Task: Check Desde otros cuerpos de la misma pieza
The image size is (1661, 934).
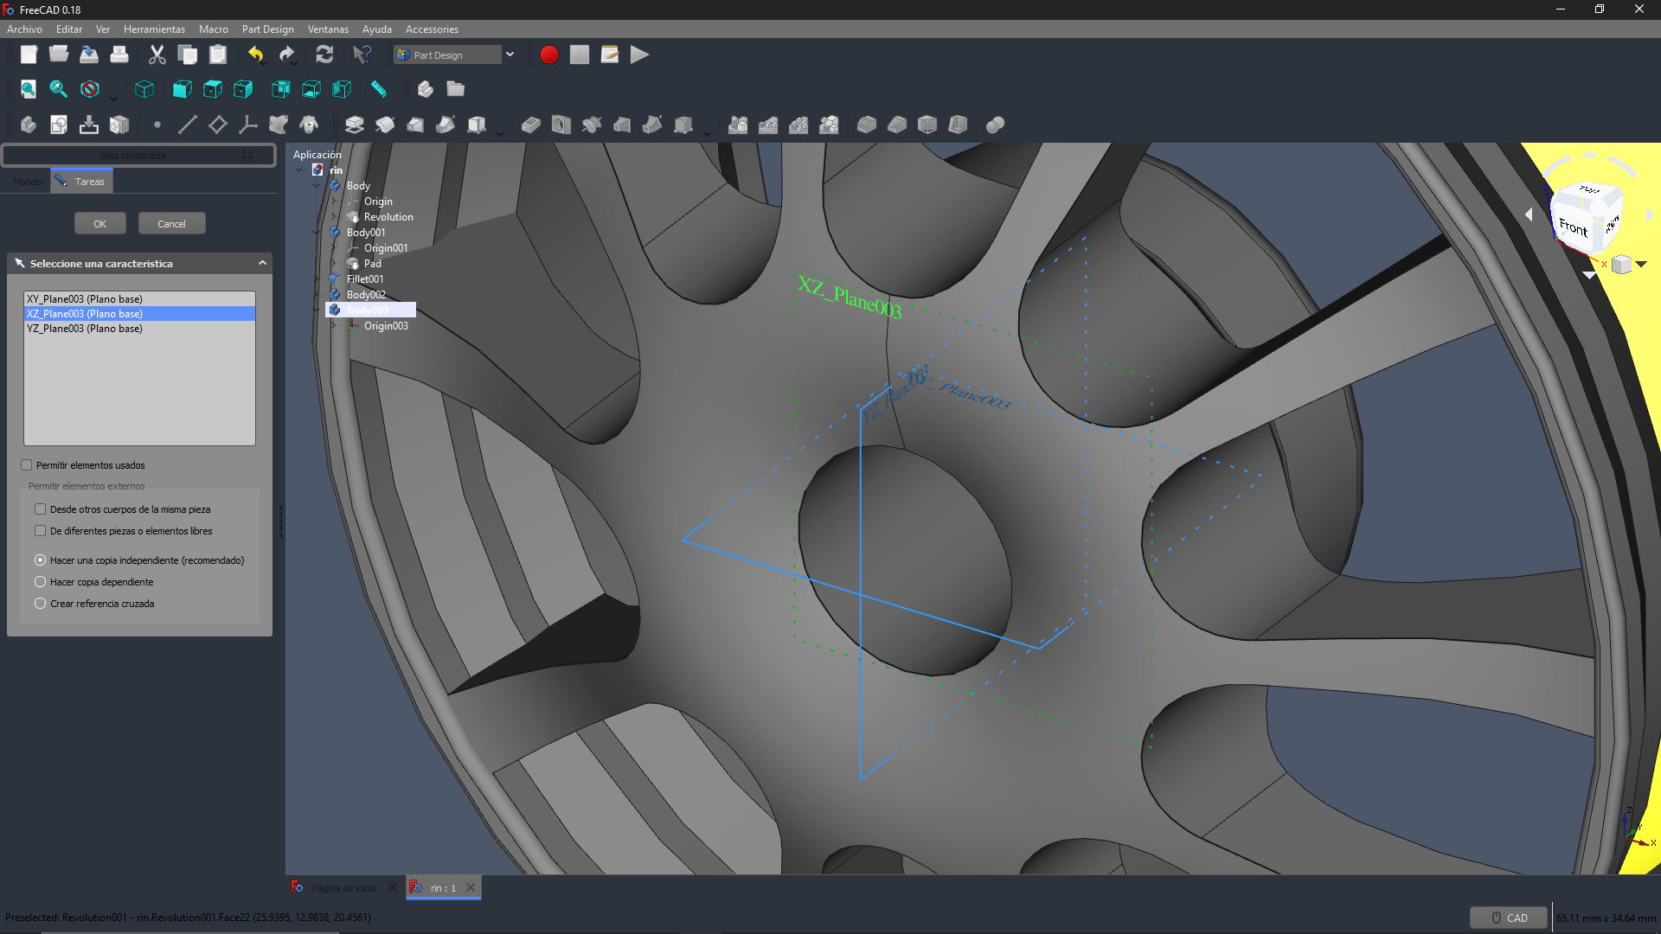Action: 41,509
